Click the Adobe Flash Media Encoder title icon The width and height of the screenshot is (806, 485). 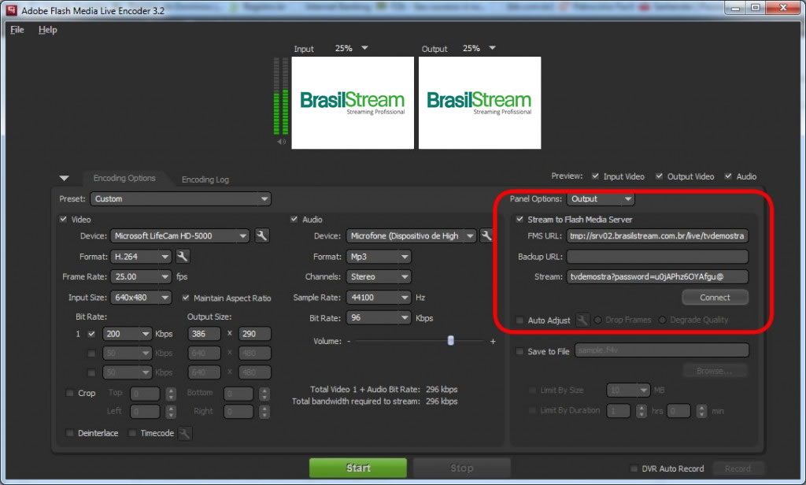tap(11, 10)
